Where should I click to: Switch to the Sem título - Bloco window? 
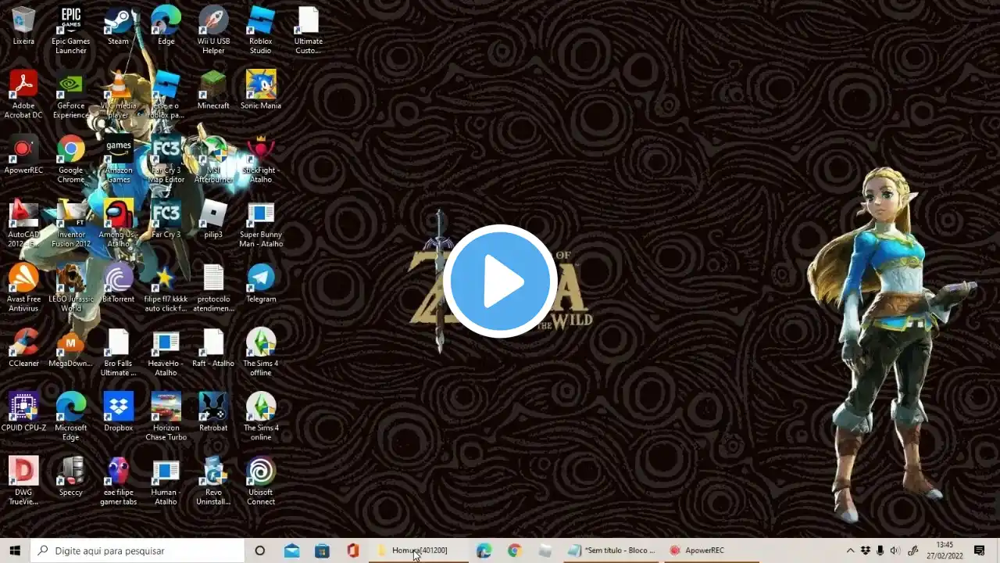click(x=611, y=550)
